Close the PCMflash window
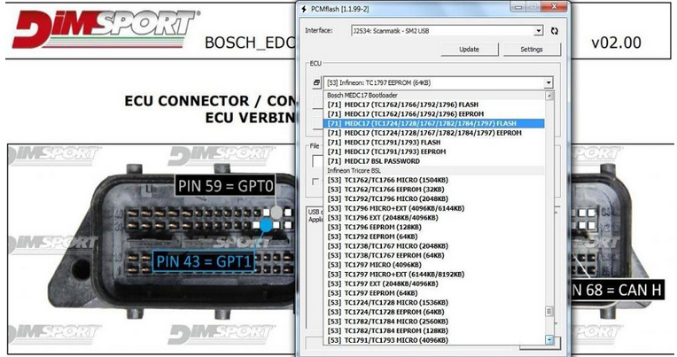Screen dimensions: 677x357 [555, 6]
